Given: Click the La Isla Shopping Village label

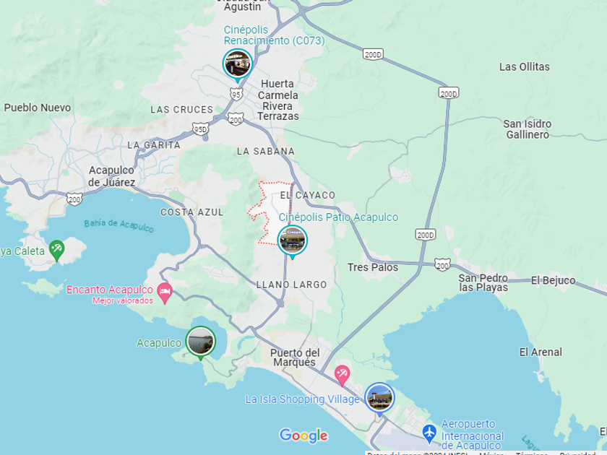Looking at the screenshot, I should click(x=303, y=399).
